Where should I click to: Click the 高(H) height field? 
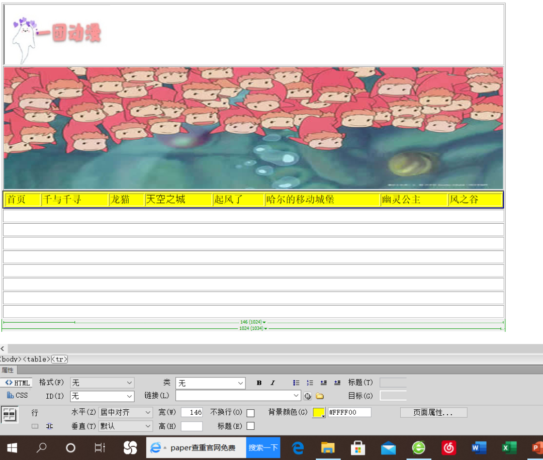point(192,426)
